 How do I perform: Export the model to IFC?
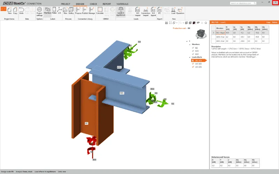(159, 11)
